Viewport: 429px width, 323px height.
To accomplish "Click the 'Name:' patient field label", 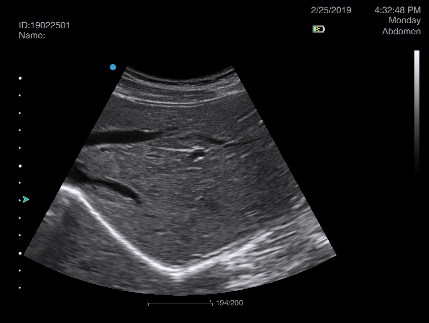I will coord(32,35).
